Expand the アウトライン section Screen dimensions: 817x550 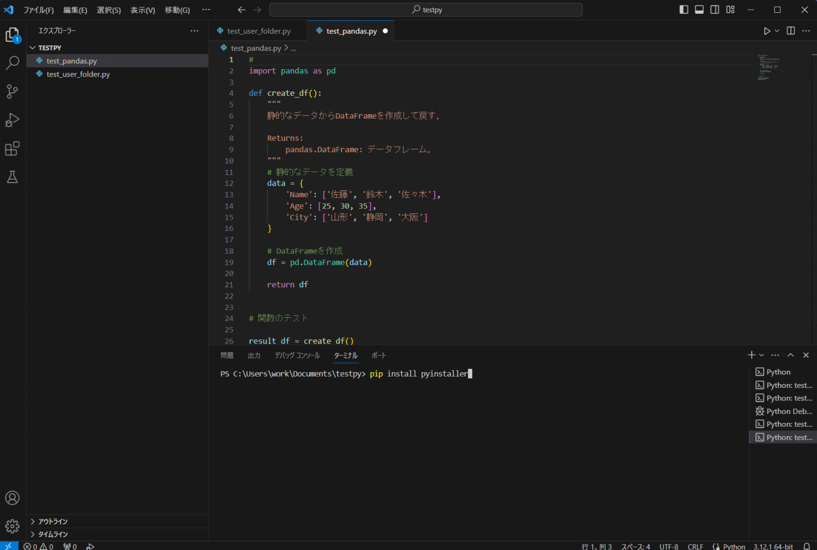tap(52, 521)
